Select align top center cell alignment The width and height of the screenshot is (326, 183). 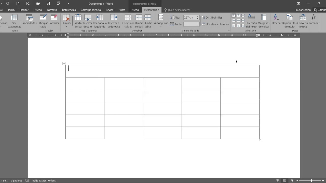coord(238,16)
